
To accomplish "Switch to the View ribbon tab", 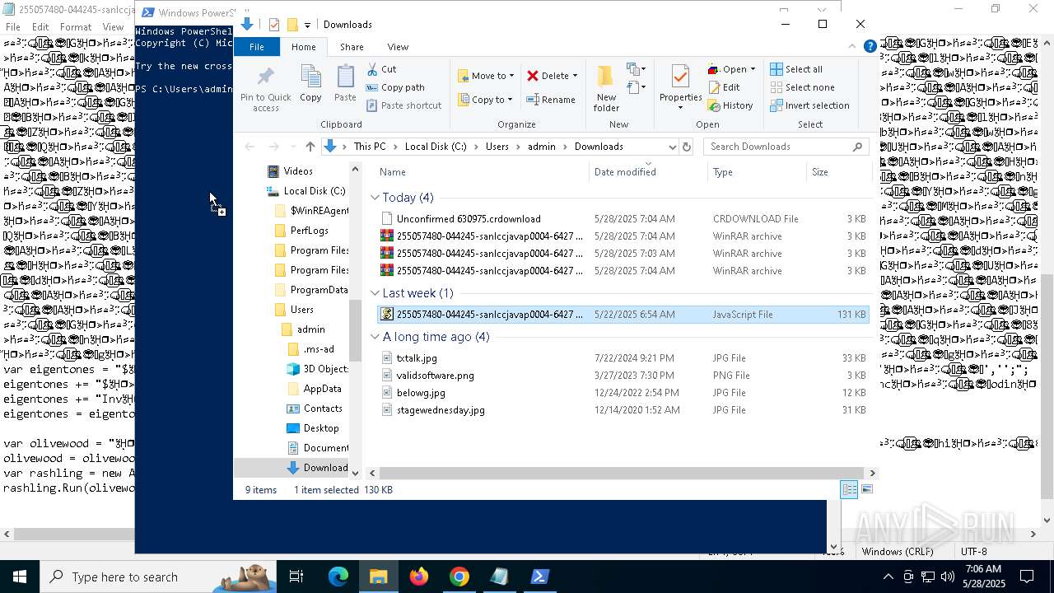I will click(398, 47).
